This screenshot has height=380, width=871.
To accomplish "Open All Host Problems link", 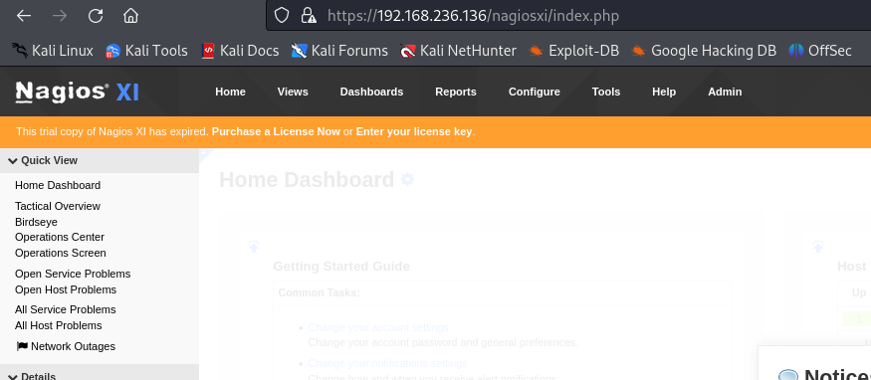I will [59, 325].
